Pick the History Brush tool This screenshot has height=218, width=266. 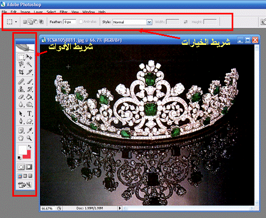(29, 89)
